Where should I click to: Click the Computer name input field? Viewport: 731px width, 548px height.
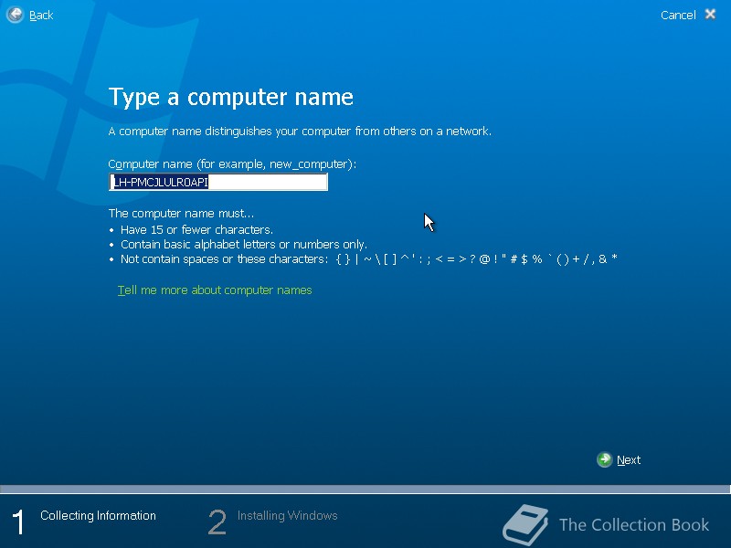pos(218,182)
